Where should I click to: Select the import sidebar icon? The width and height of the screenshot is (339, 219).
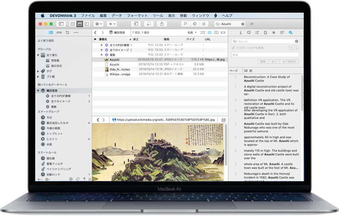pyautogui.click(x=67, y=33)
